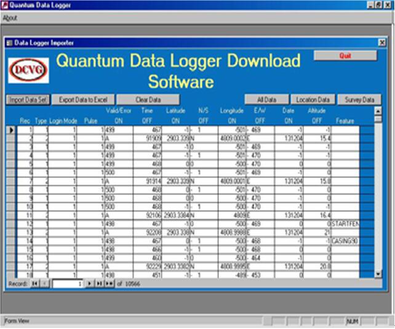The image size is (395, 329).
Task: Export Data to Excel
Action: tap(83, 100)
